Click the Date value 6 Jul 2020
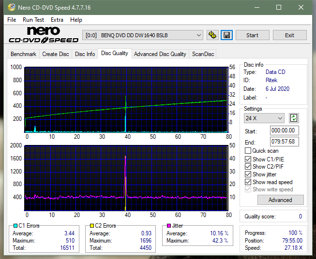This screenshot has height=259, width=316. click(x=277, y=89)
